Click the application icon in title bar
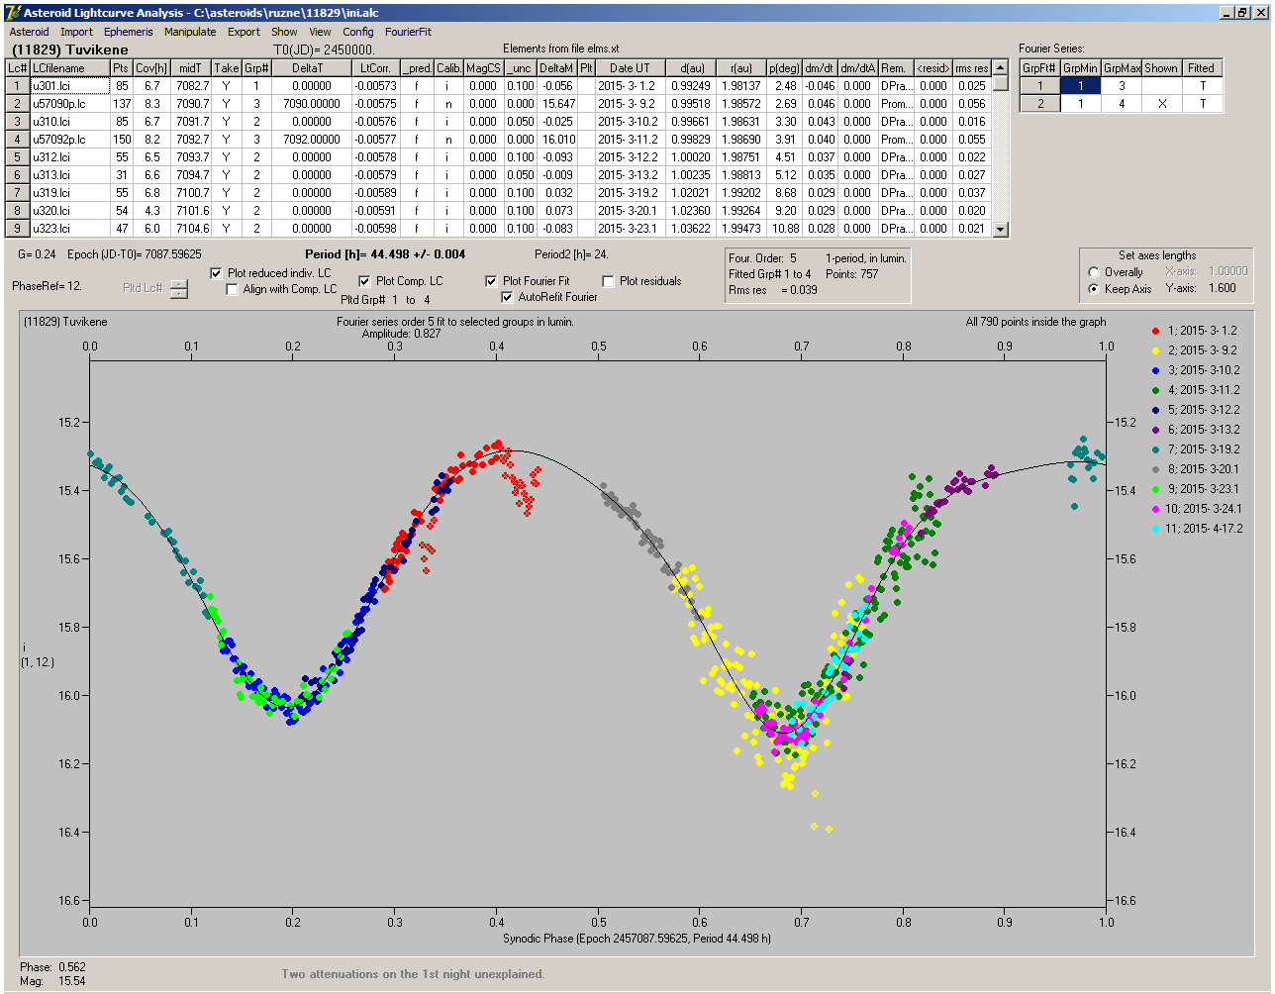Viewport: 1275px width, 994px height. click(13, 12)
